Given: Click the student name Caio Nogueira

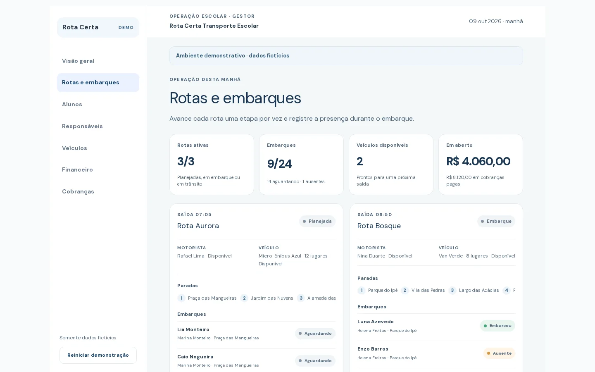Looking at the screenshot, I should pos(195,357).
